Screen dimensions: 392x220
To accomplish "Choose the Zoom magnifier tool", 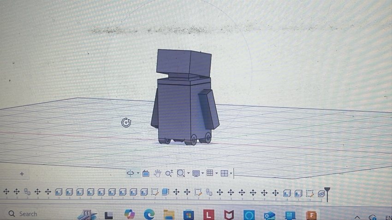I will pyautogui.click(x=169, y=173).
